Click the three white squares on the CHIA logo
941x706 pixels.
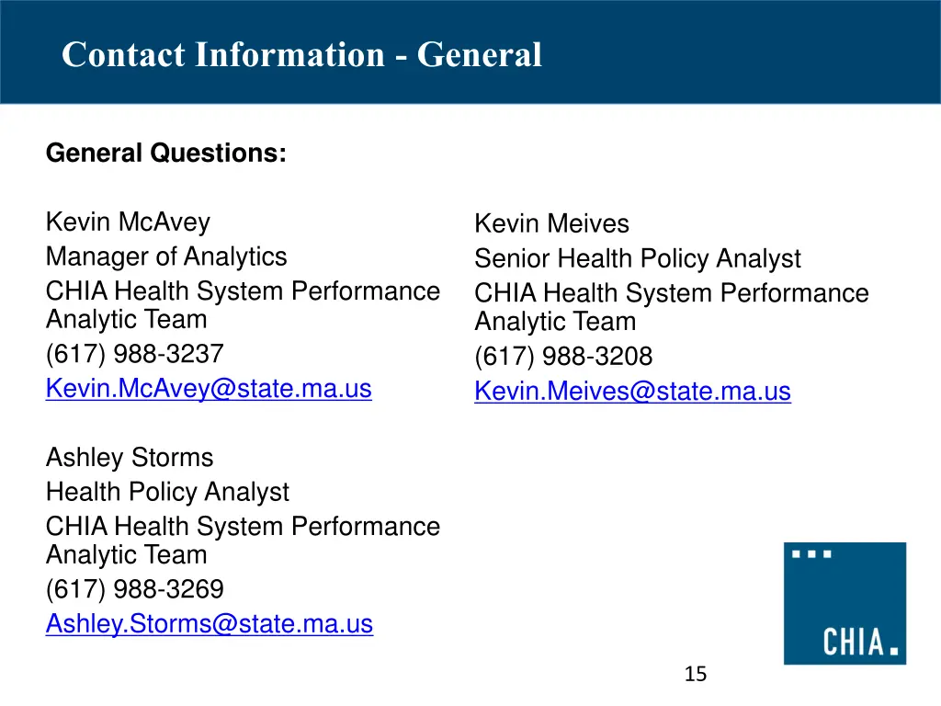click(x=811, y=554)
